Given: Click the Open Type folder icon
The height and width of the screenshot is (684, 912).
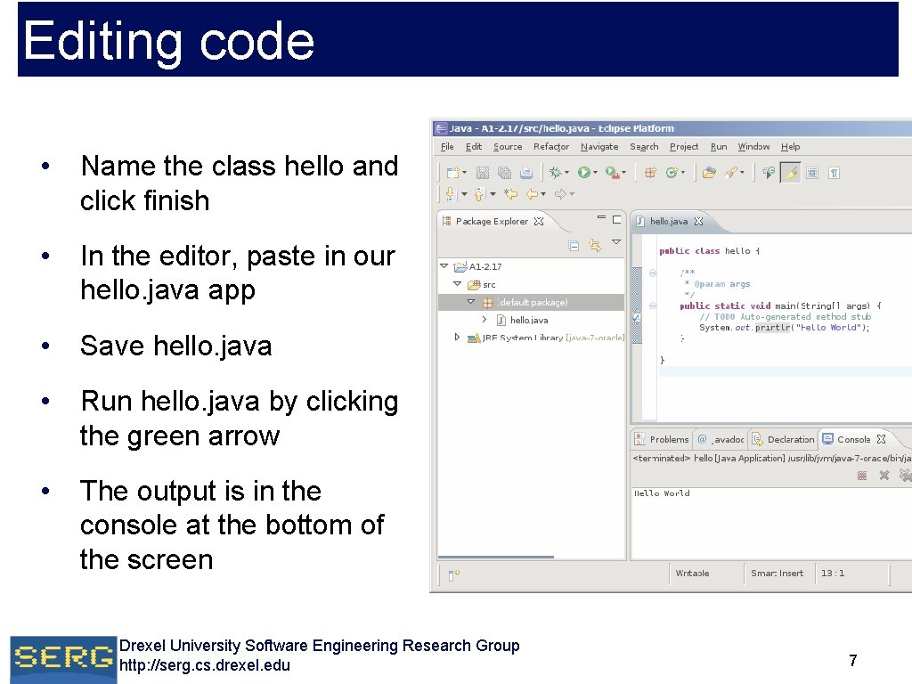Looking at the screenshot, I should 709,172.
